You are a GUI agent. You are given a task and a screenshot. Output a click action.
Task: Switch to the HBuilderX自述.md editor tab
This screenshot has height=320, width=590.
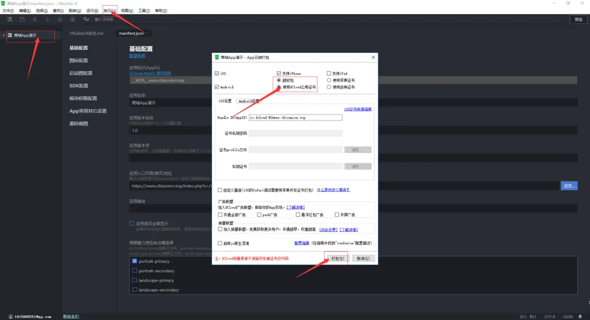click(87, 33)
